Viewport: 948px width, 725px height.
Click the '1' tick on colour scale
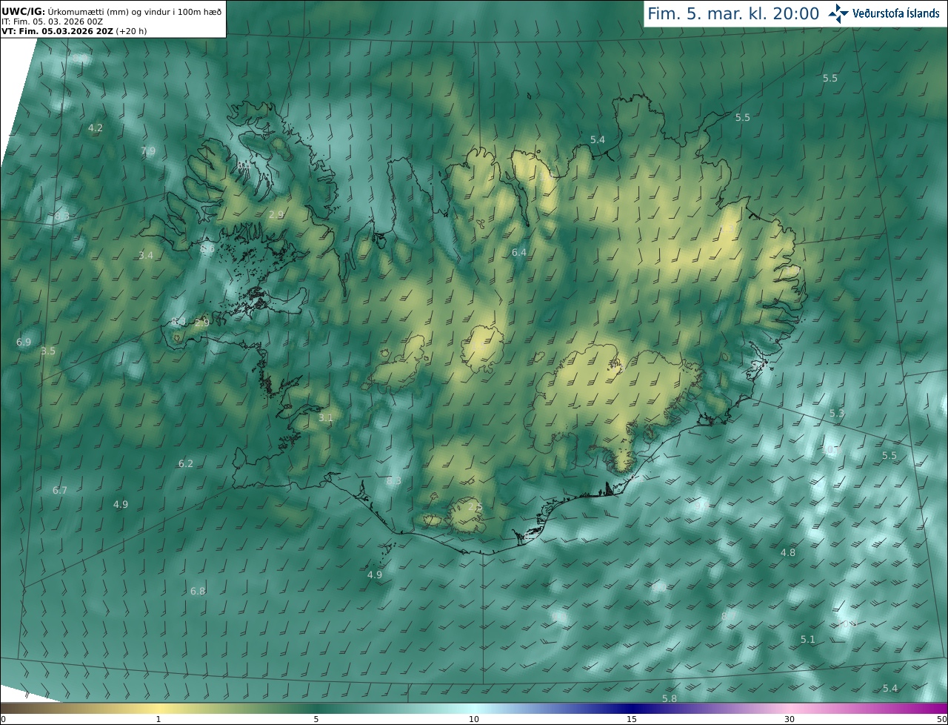coord(158,720)
